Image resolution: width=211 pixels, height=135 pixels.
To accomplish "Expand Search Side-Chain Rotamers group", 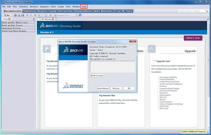I will (19, 31).
